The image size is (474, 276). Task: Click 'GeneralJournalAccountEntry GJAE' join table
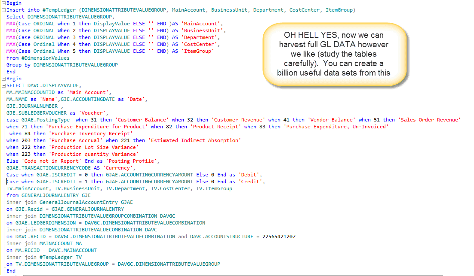pos(86,203)
